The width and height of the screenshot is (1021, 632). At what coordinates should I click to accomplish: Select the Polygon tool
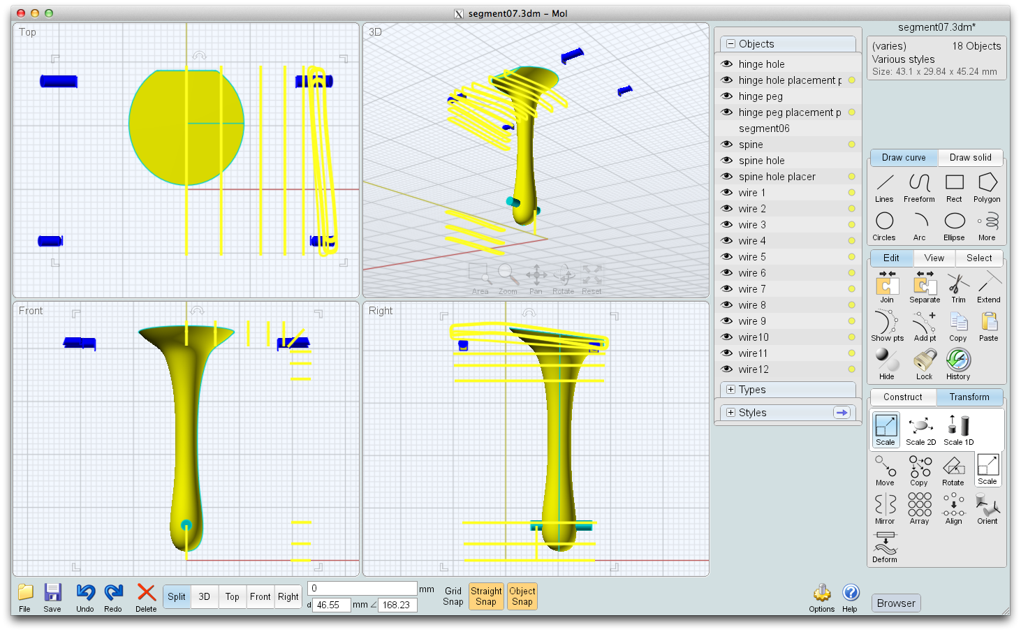tap(987, 187)
